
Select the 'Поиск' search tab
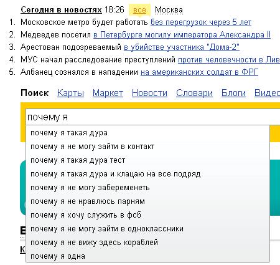(x=35, y=93)
